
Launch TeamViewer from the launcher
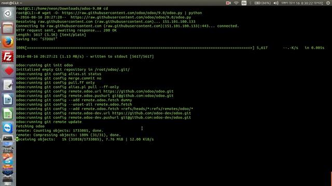(8, 128)
